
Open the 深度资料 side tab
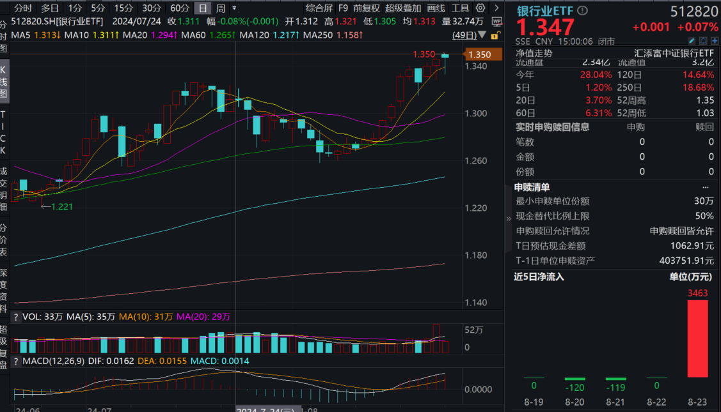click(x=4, y=290)
